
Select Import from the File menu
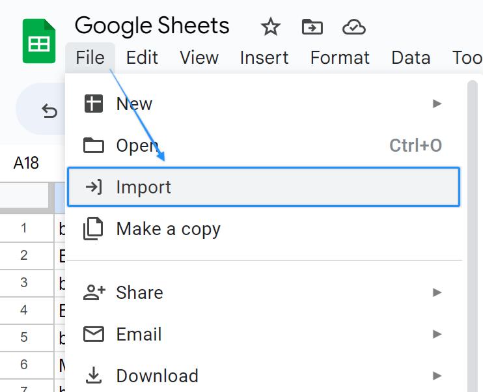pyautogui.click(x=264, y=187)
